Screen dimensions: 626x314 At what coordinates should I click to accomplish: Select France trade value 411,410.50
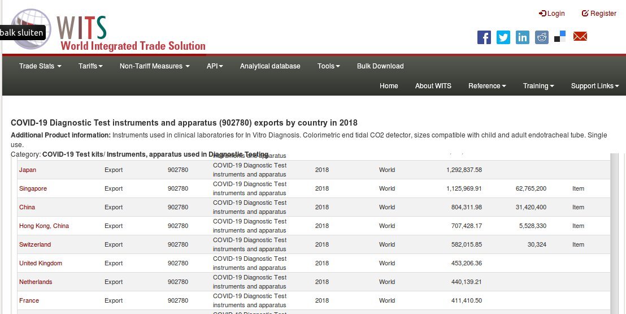(x=467, y=300)
